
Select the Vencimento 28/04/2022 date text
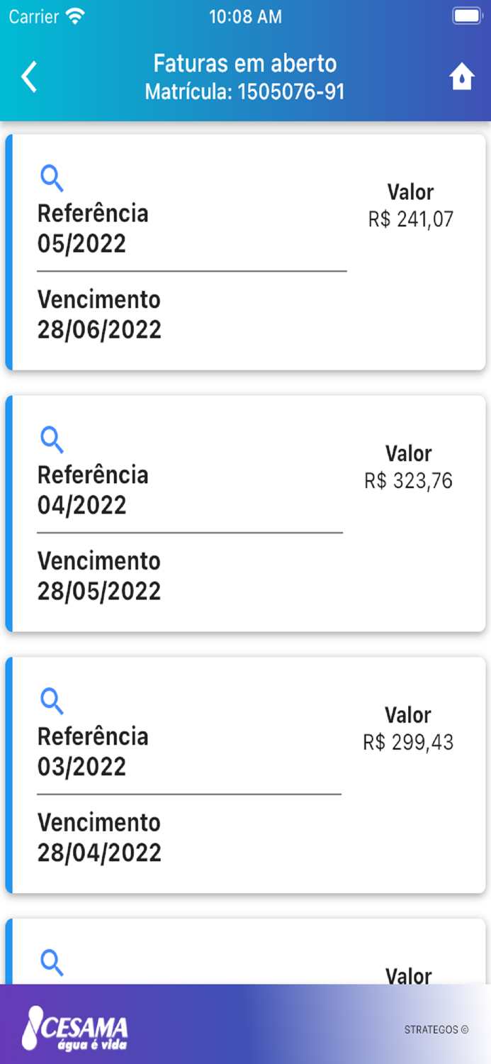[100, 853]
